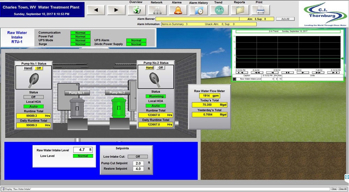Viewport: 349px width, 192px height.
Task: Set Pump No.2 to Hand mode
Action: [150, 68]
